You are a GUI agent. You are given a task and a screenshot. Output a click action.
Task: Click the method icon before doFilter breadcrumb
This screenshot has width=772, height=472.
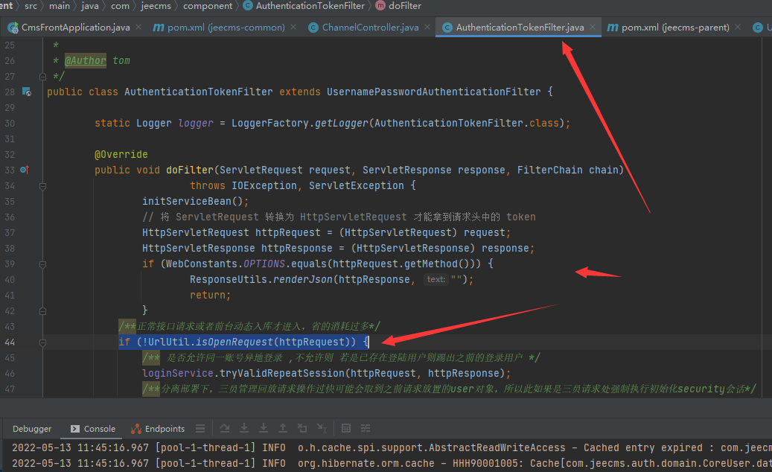click(x=380, y=5)
